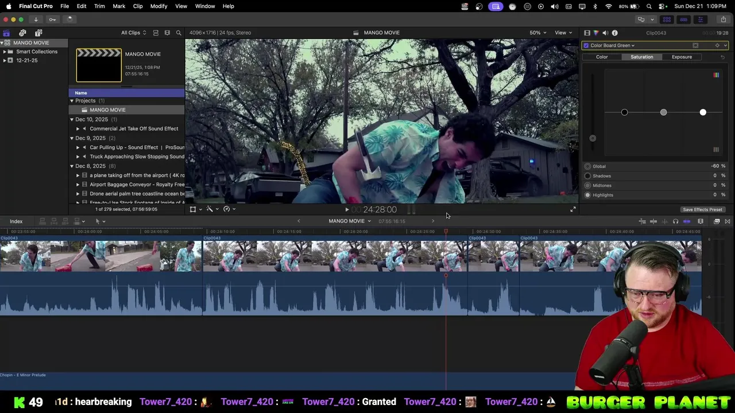Open the audio inspector speaker icon
This screenshot has width=735, height=413.
[x=605, y=33]
